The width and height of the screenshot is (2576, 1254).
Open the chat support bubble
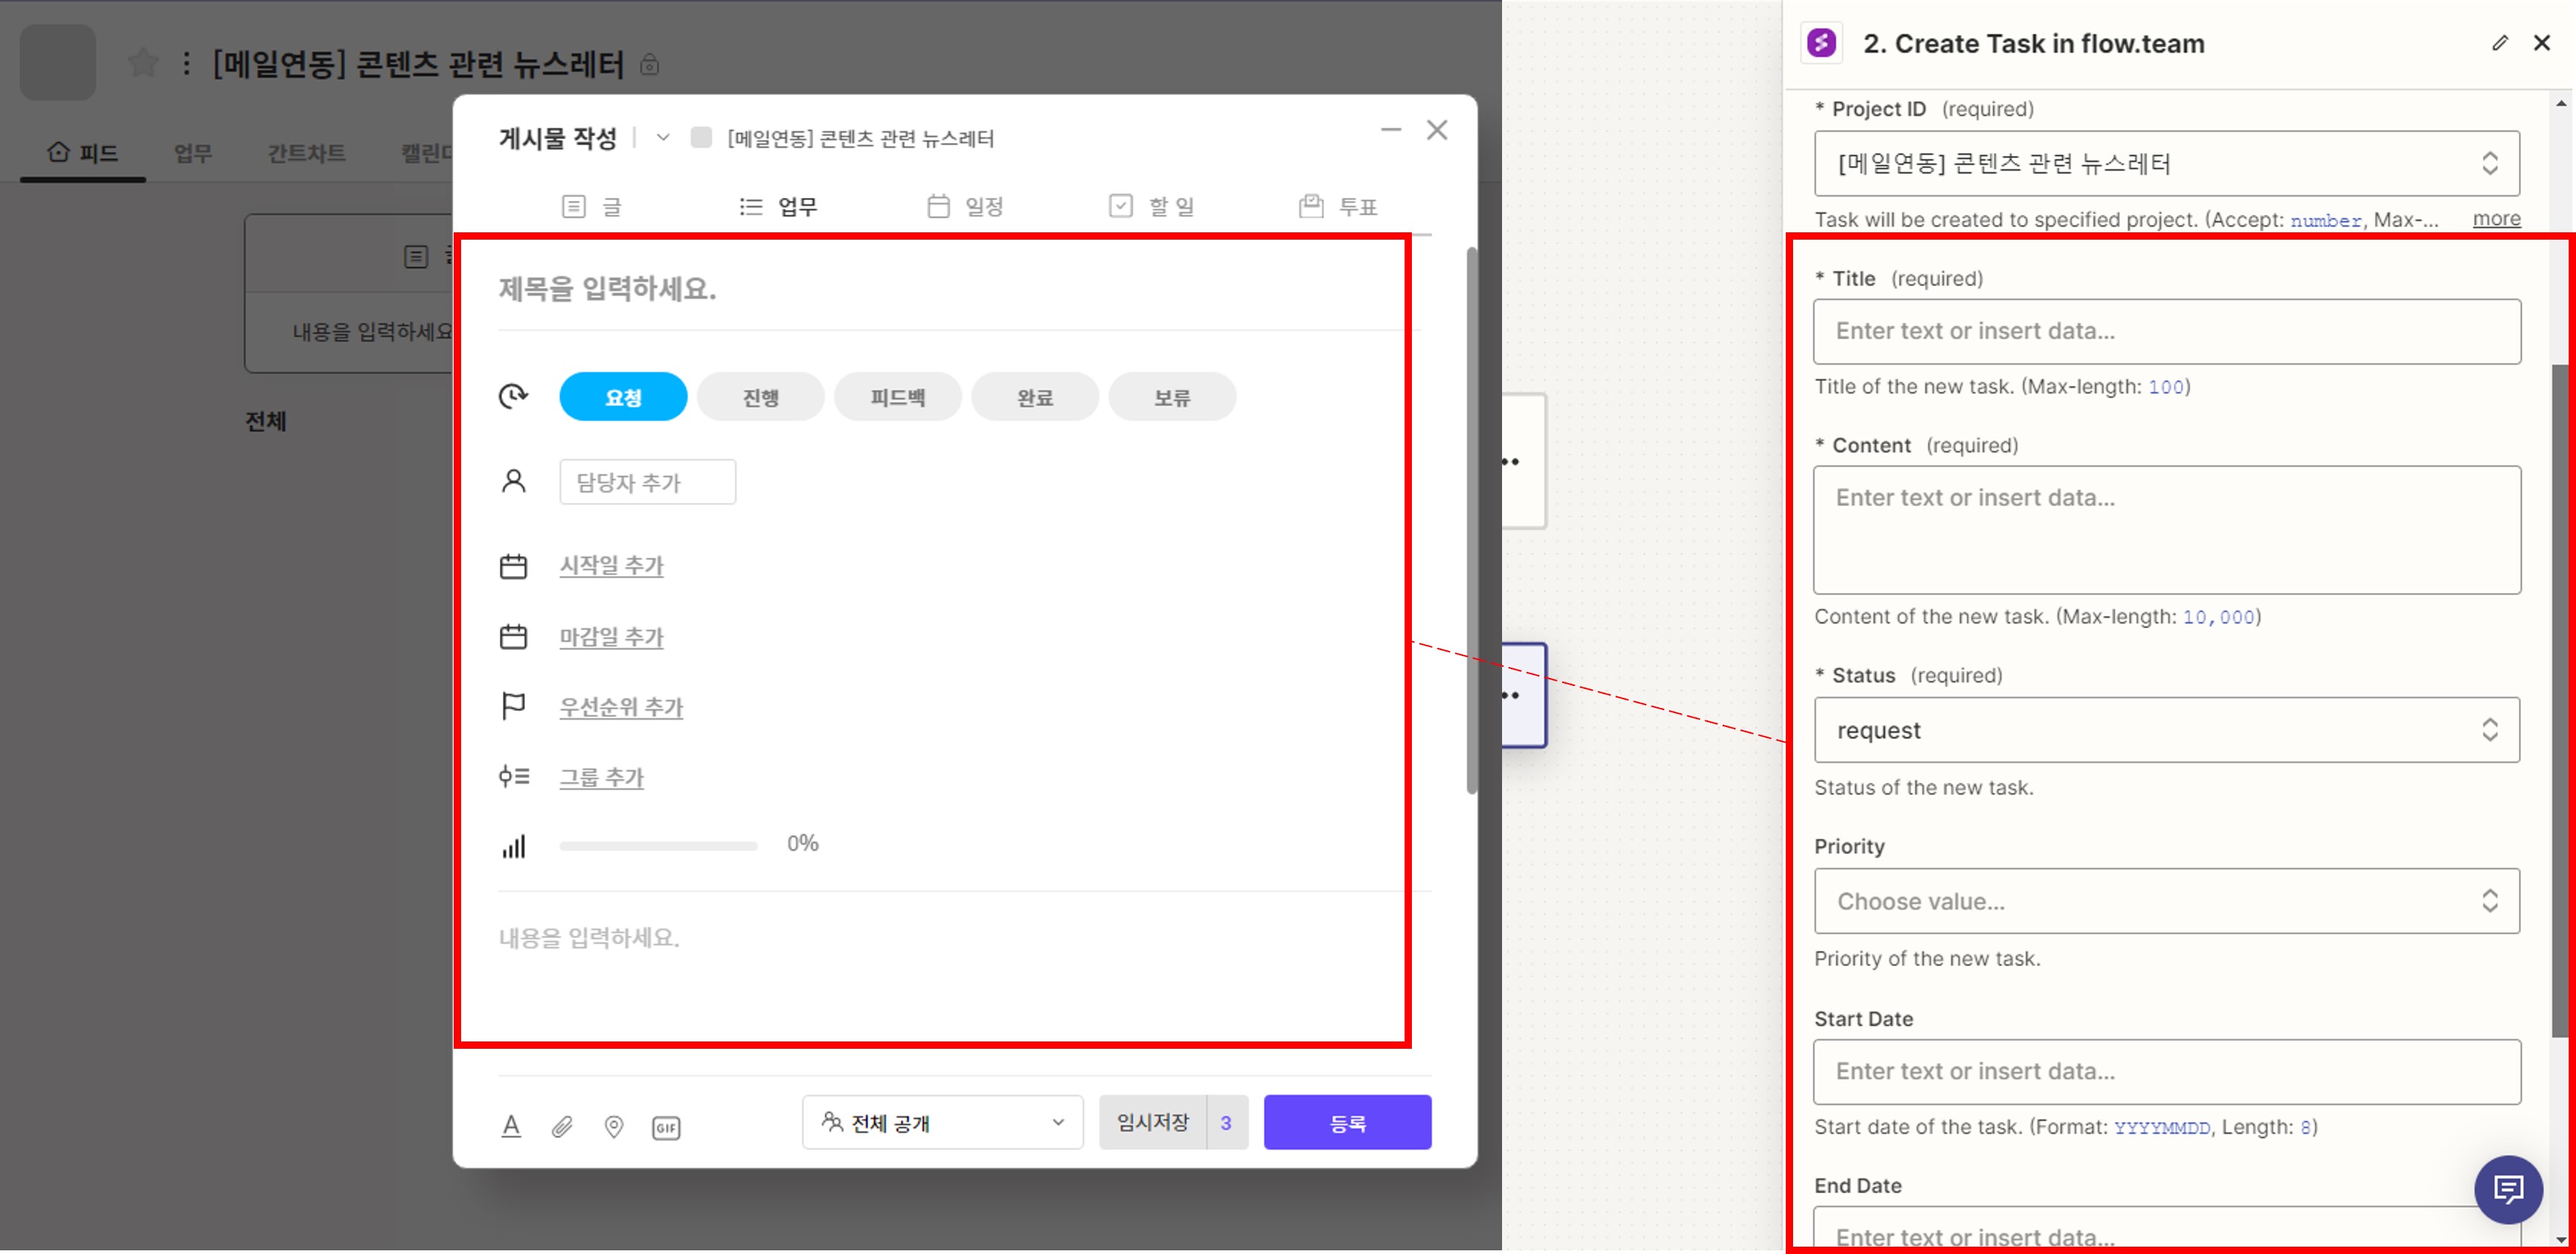click(x=2508, y=1189)
